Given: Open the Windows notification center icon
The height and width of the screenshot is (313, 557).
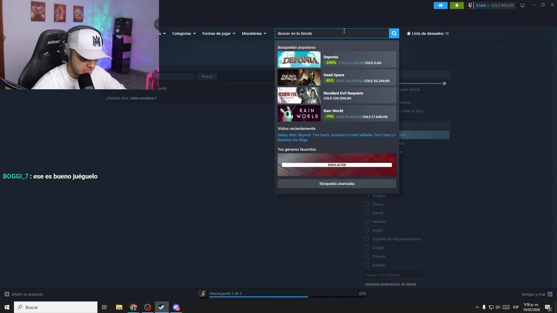Looking at the screenshot, I should (548, 307).
